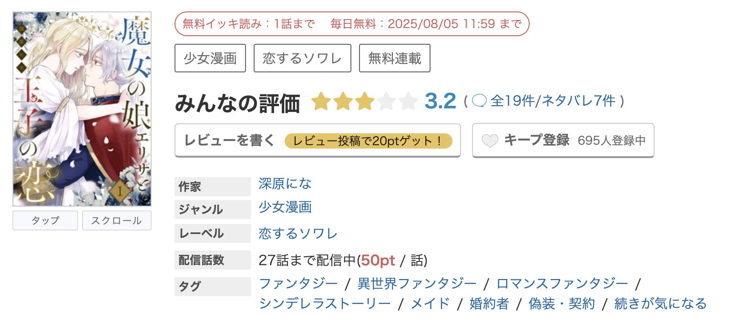Open the manga cover thumbnail
This screenshot has height=320, width=739.
tap(82, 109)
